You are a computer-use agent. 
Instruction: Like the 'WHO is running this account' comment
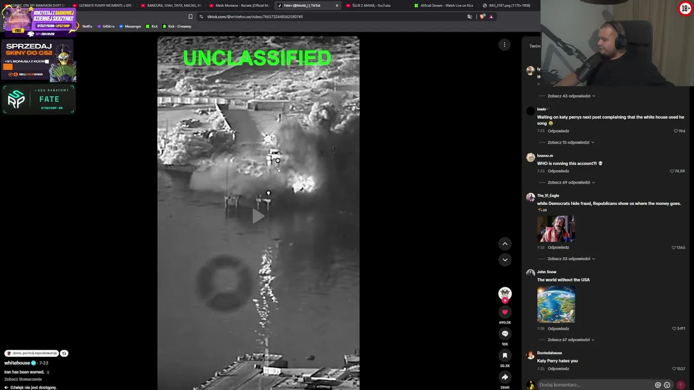672,171
